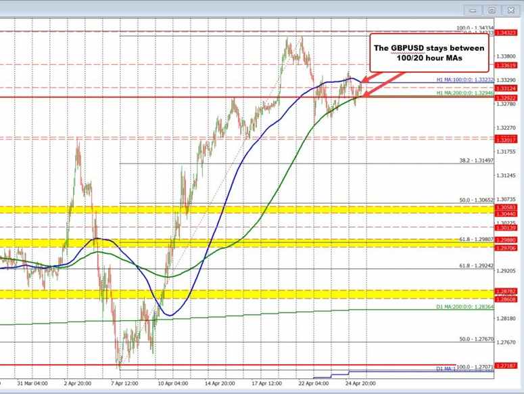Screen dimensions: 524x394
Task: Click the 61.8 - 1.29807 Fibonacci label
Action: coord(477,240)
